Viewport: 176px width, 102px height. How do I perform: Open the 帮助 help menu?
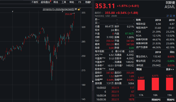(x=72, y=2)
